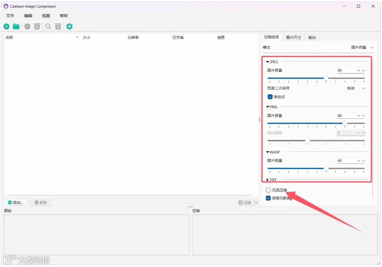Open the 编辑 menu
The height and width of the screenshot is (267, 382).
28,16
